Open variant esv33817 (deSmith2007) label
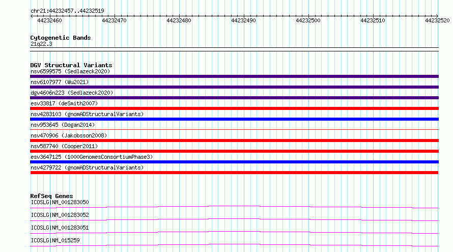The height and width of the screenshot is (252, 453). tap(64, 103)
